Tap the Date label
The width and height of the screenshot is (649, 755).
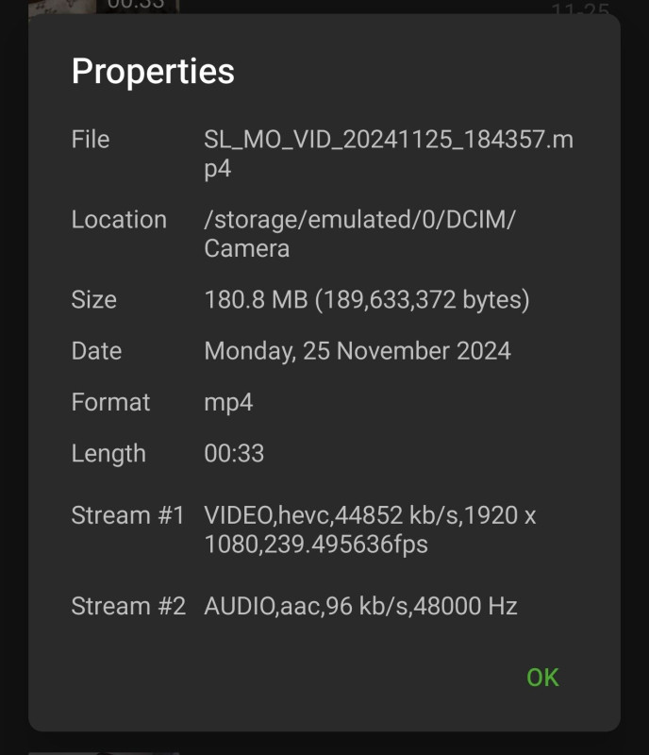[x=96, y=351]
